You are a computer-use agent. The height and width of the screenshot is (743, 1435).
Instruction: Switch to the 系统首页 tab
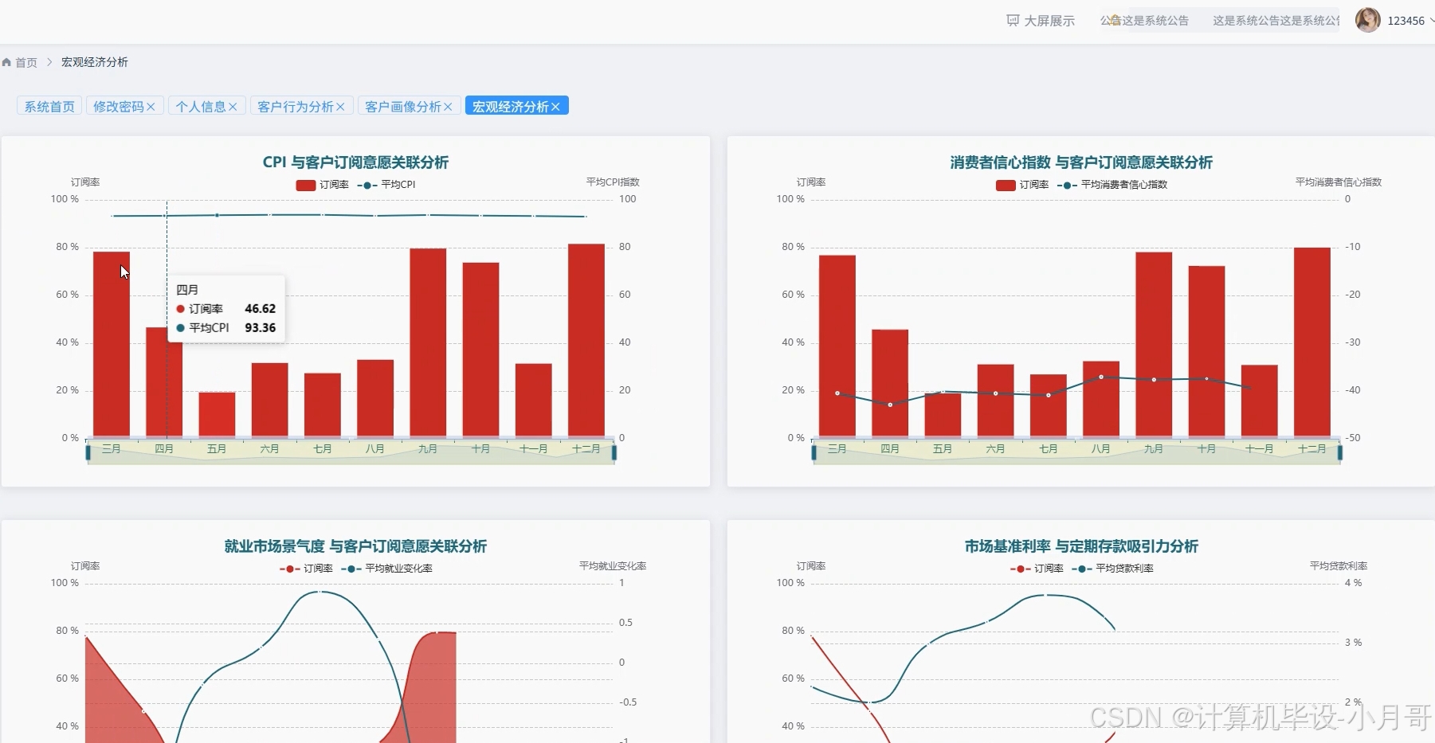click(49, 107)
